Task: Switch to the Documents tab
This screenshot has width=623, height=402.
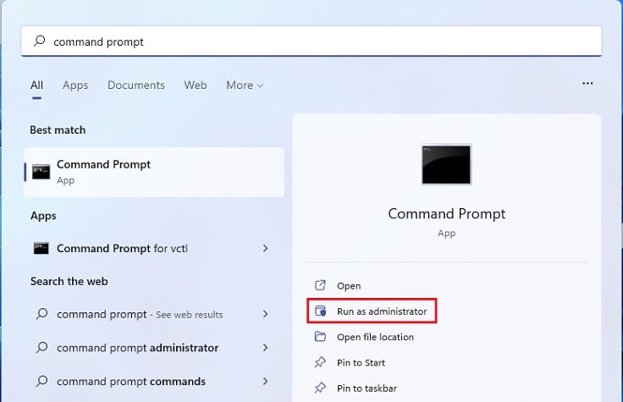Action: click(136, 85)
